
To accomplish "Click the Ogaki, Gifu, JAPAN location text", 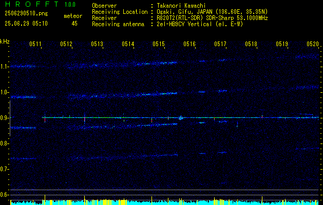I will [212, 12].
